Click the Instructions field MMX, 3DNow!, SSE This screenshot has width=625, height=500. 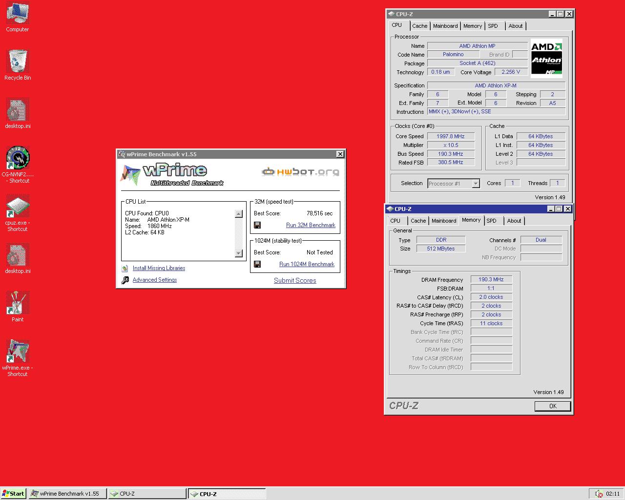(496, 111)
